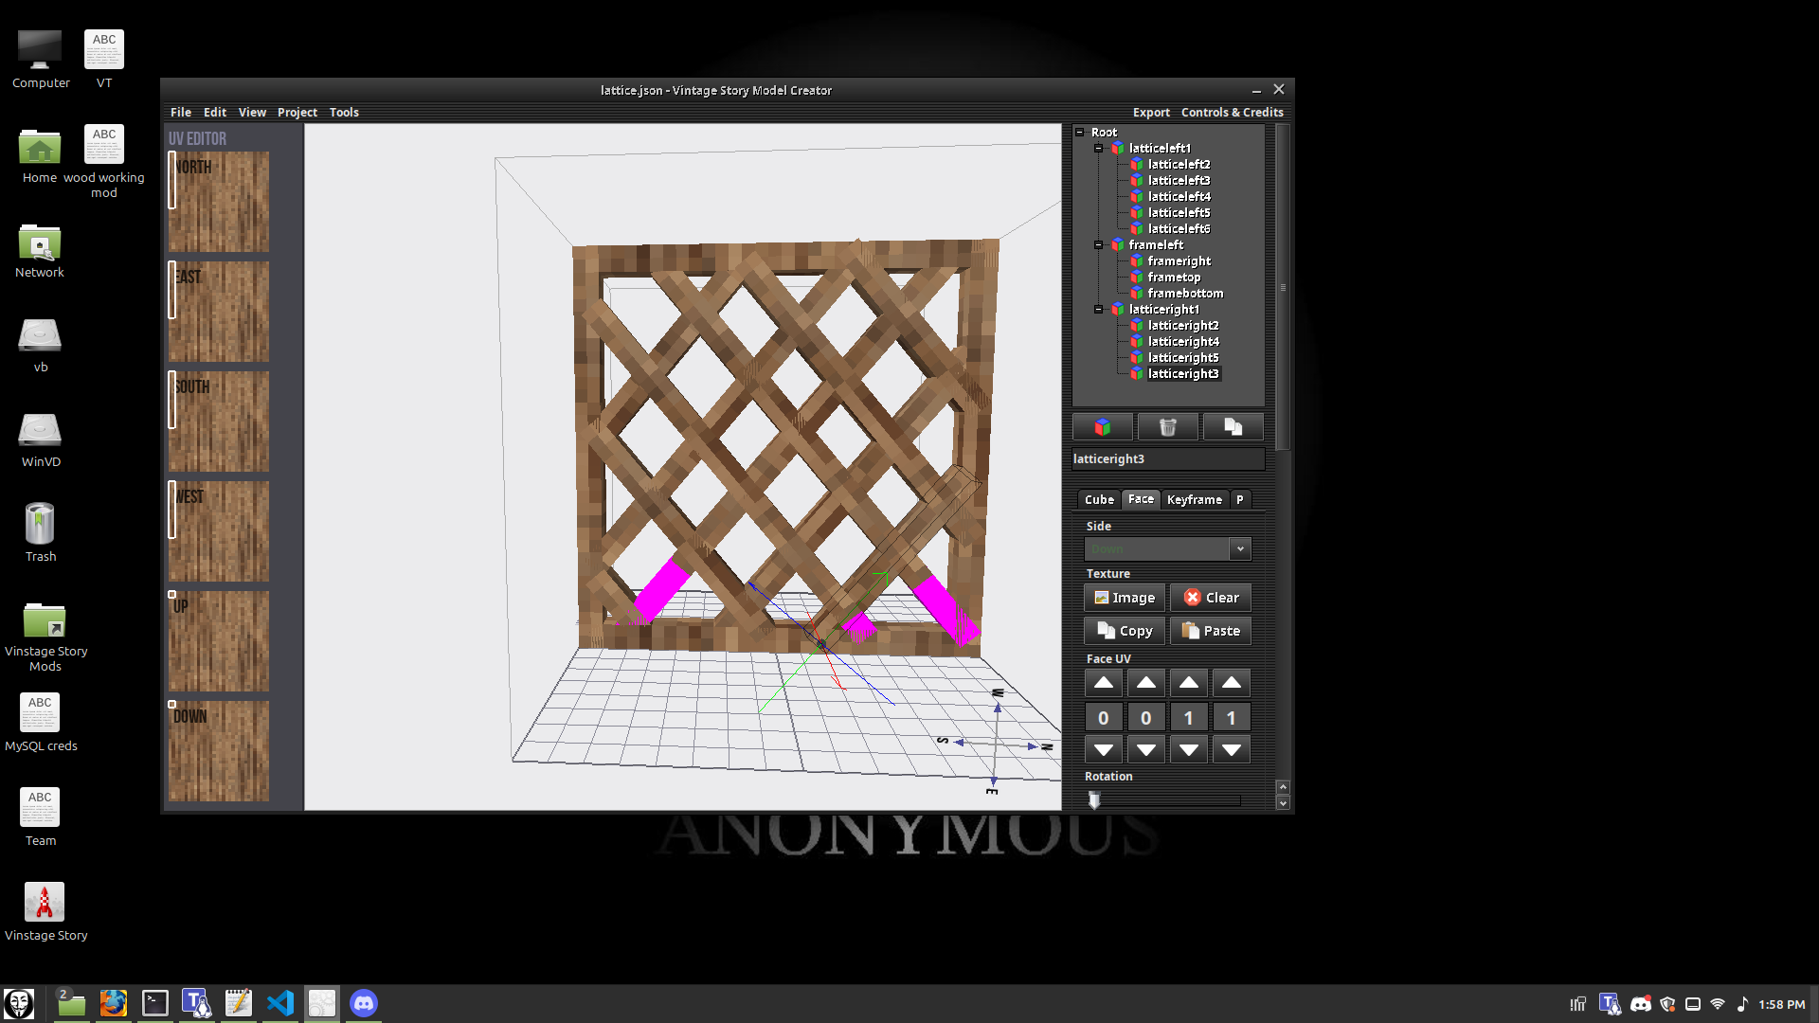Toggle the NORTH face marker in UV editor

pos(172,180)
